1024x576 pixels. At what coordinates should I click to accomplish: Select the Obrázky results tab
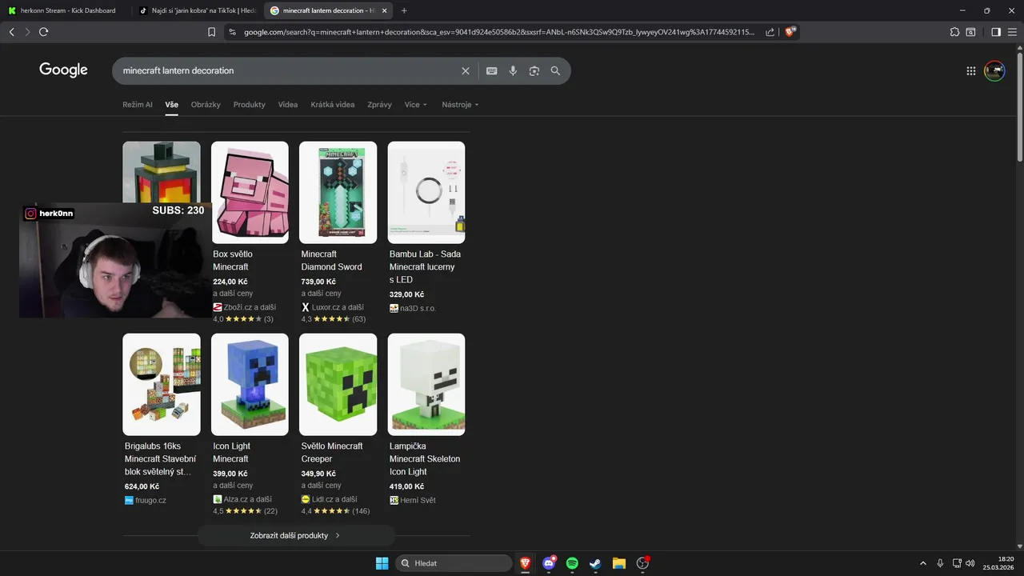tap(206, 105)
